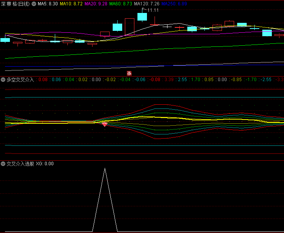Click the peak of the white XG spike
Viewport: 284px width, 233px height.
105,168
